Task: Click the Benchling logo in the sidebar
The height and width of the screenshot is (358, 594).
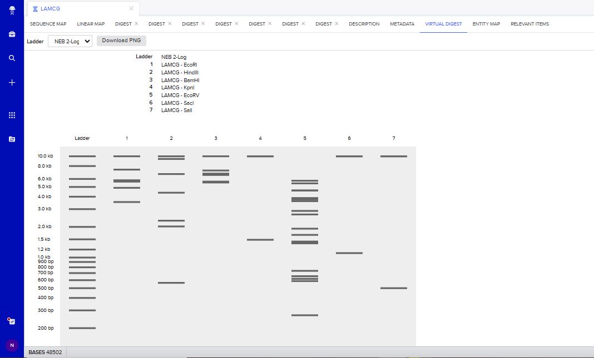Action: (12, 9)
